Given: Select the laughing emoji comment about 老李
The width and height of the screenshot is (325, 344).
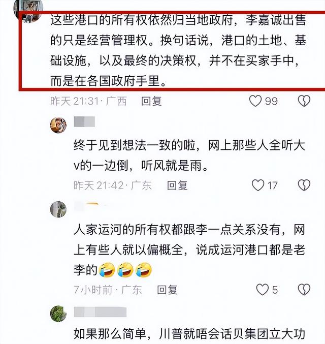Looking at the screenshot, I should point(189,250).
